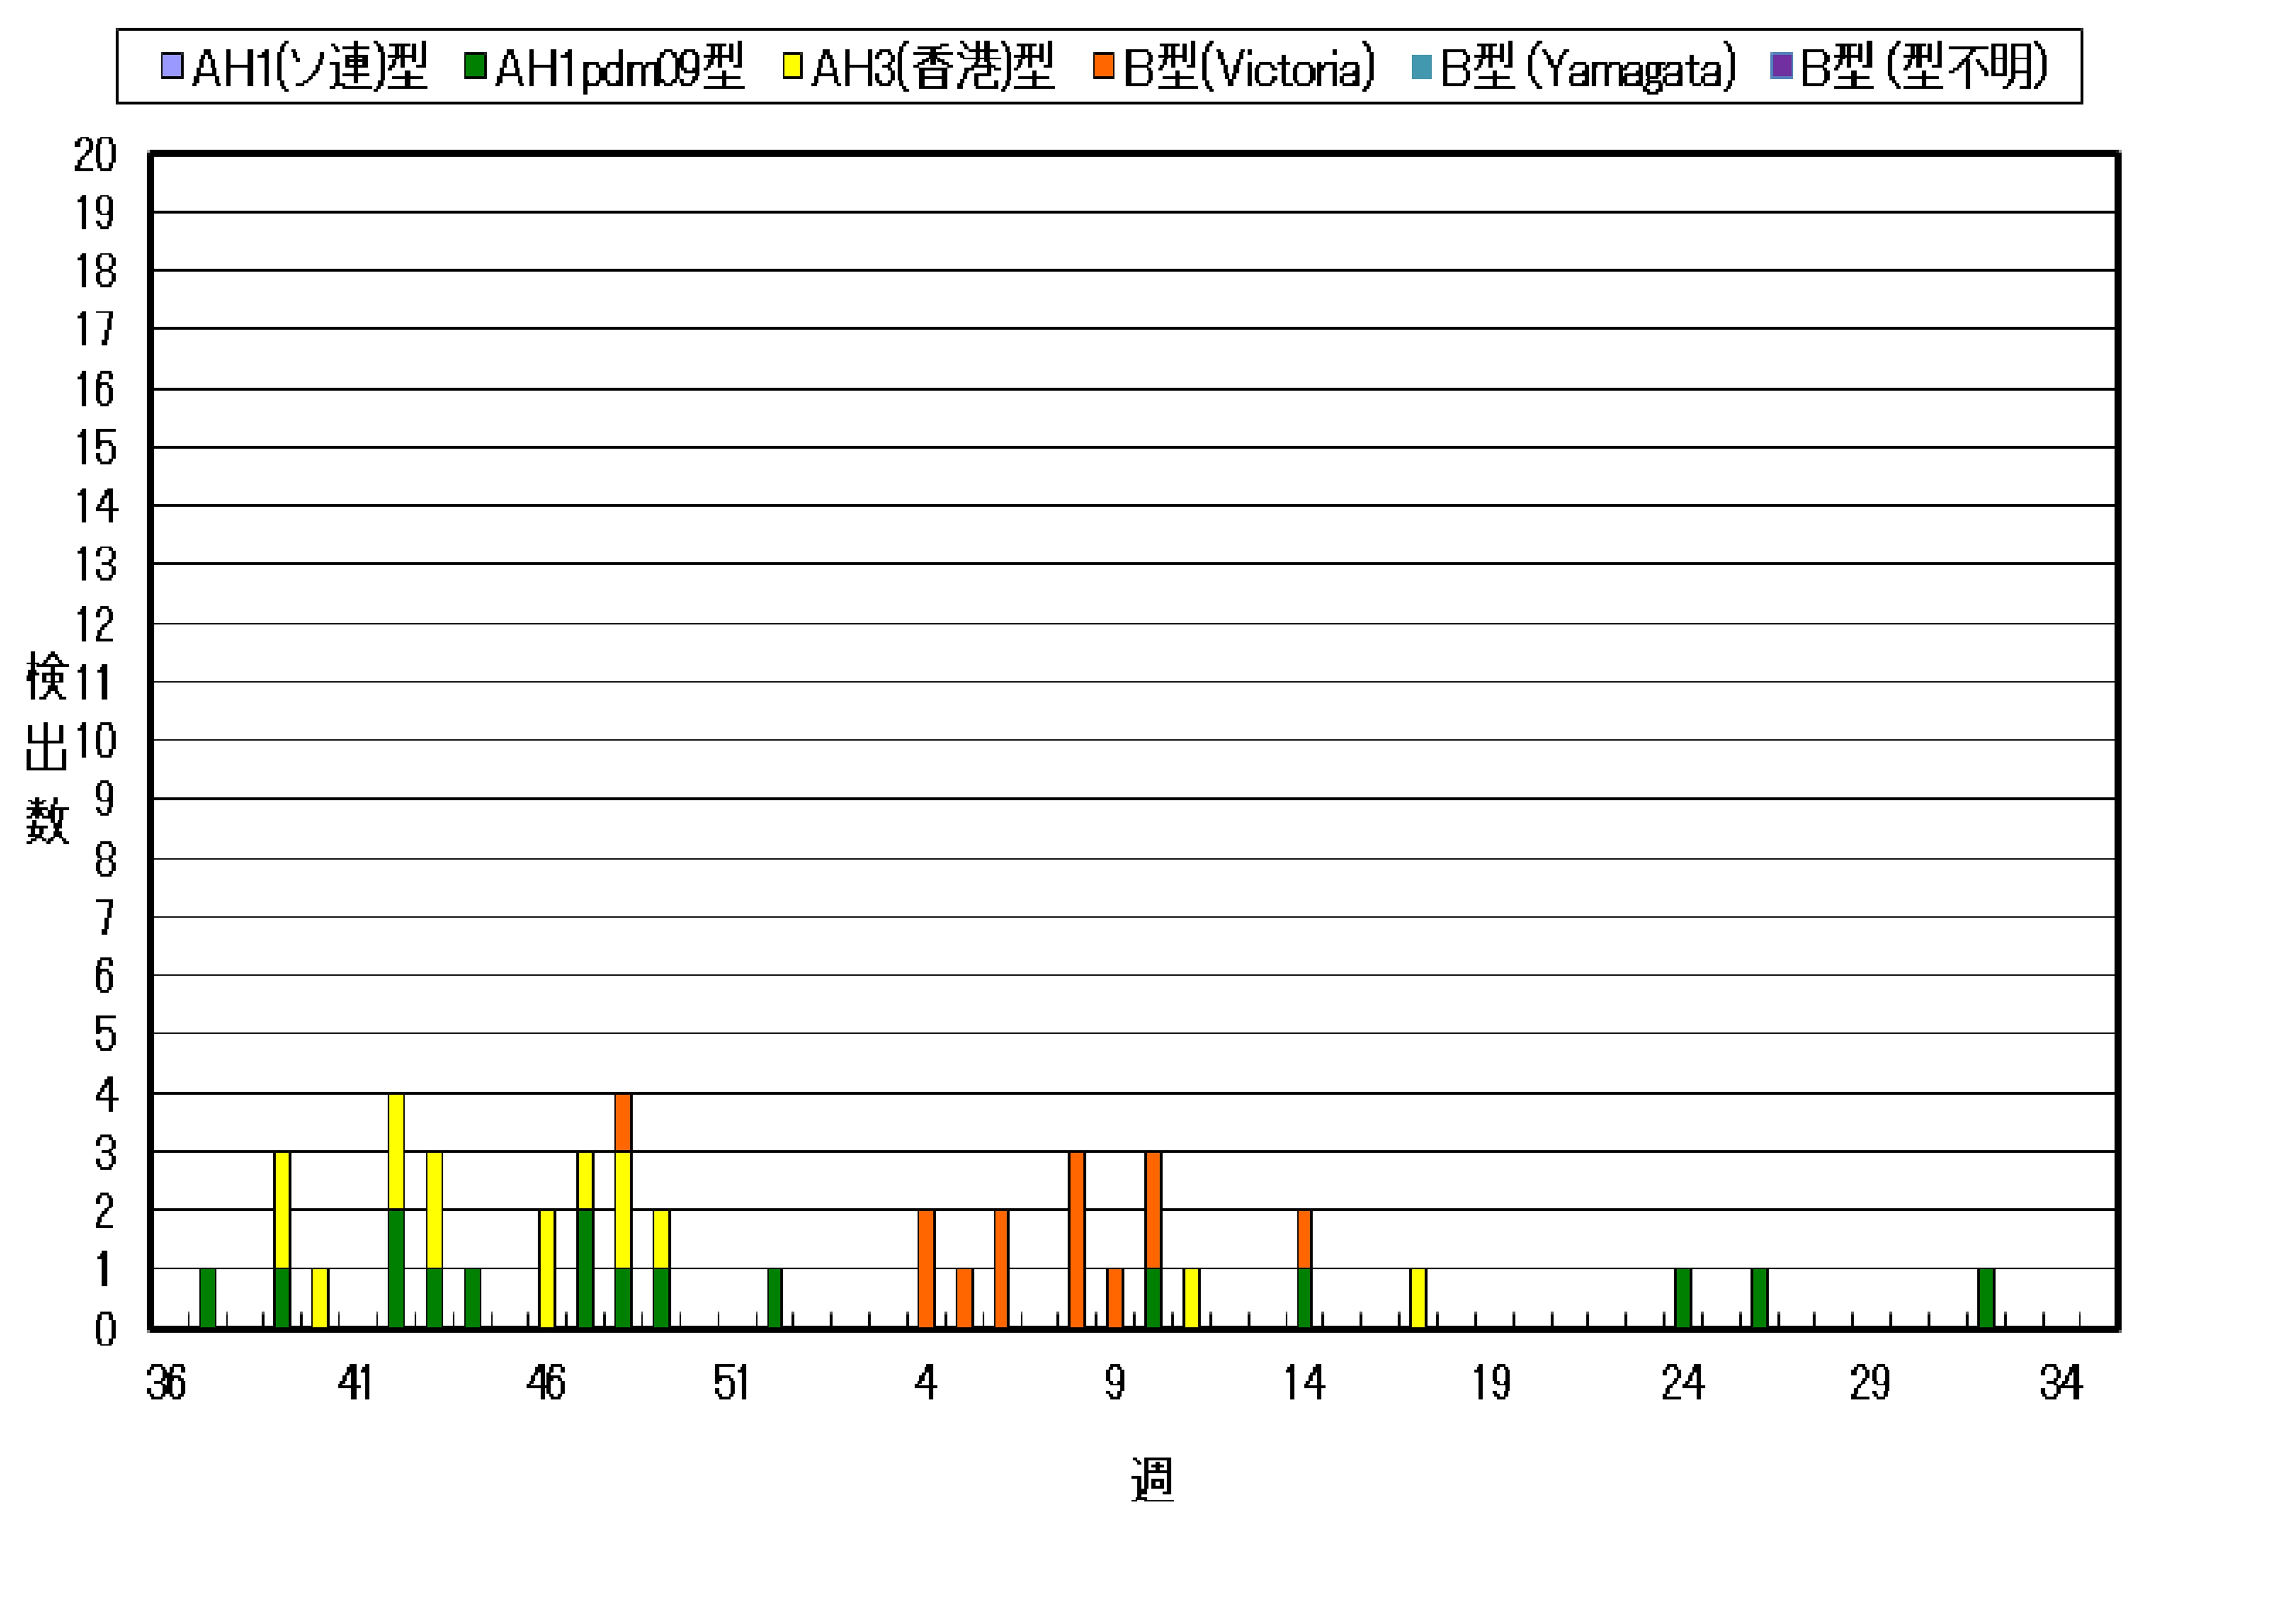
Task: Click the AH1(ソ連)型 legend color swatch
Action: (172, 66)
